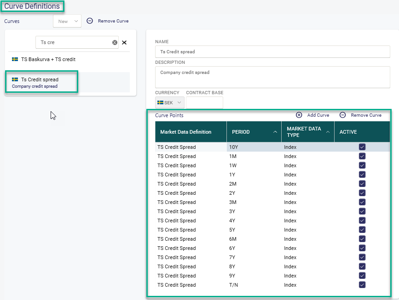Click Remove Curve link at the top
Screen dimensions: 399x300
click(113, 21)
